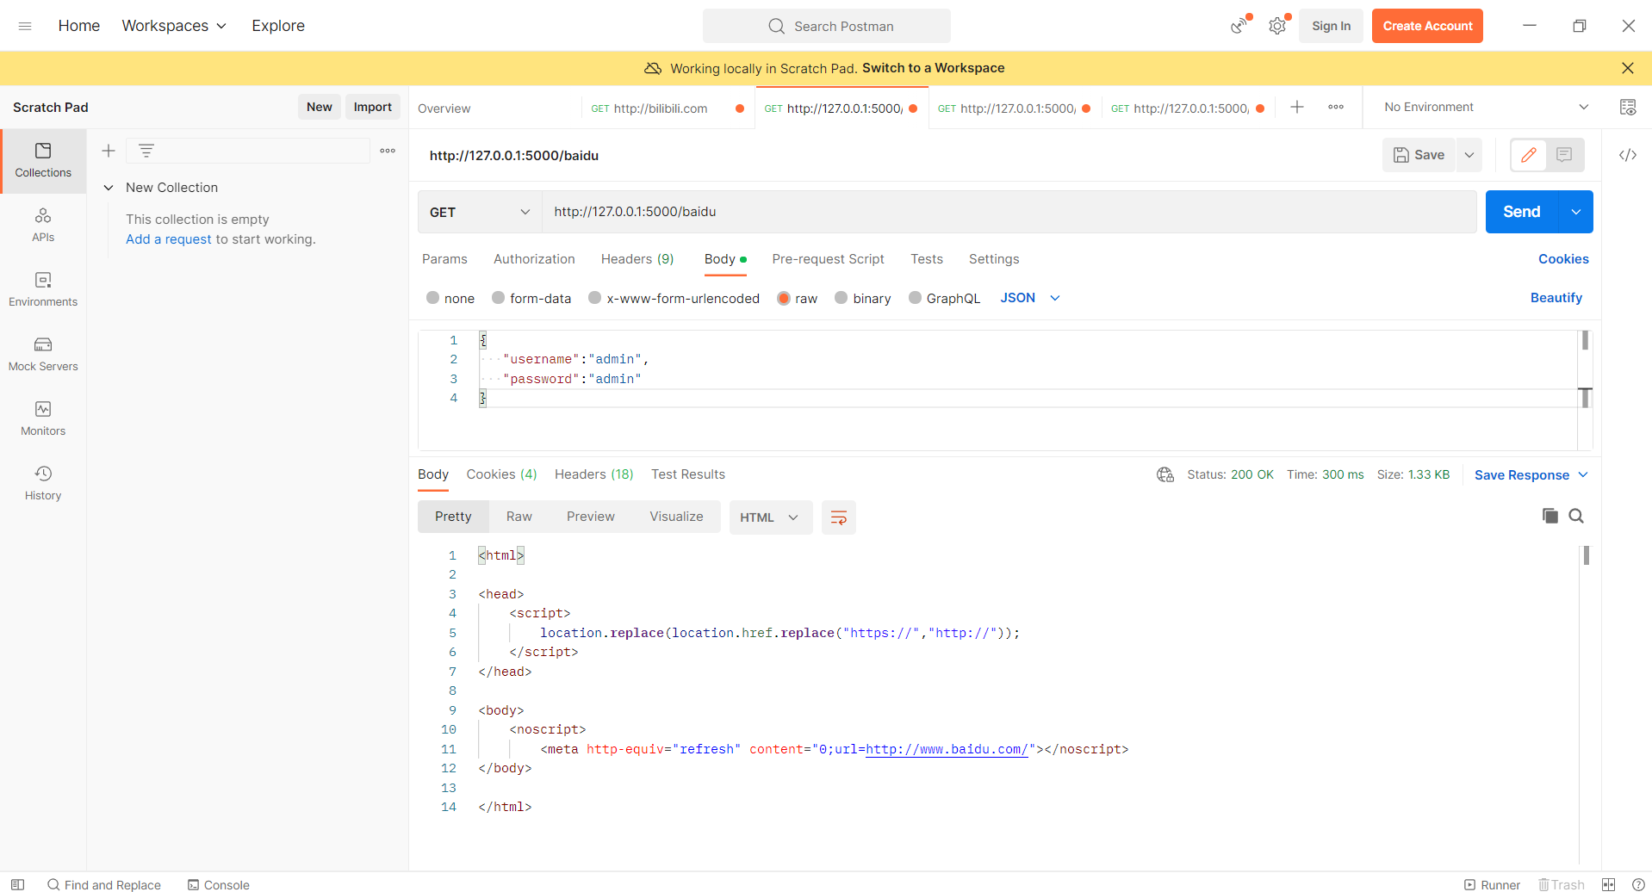The width and height of the screenshot is (1652, 892).
Task: Click the network globe icon near Status
Action: pos(1165,474)
